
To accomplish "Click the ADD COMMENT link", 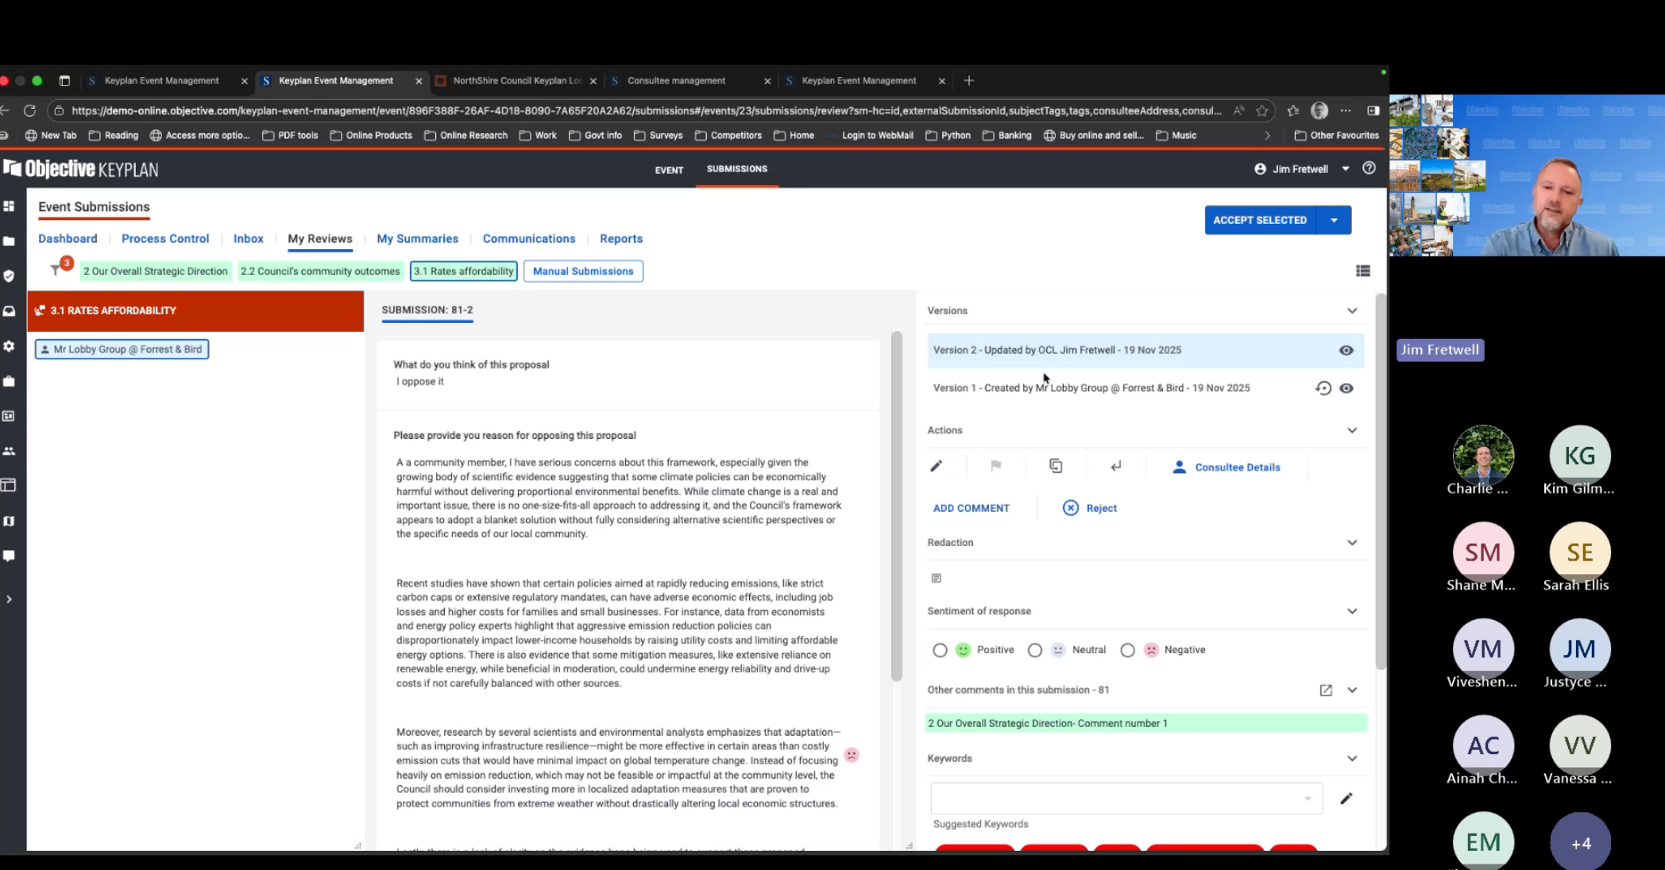I will pyautogui.click(x=971, y=508).
